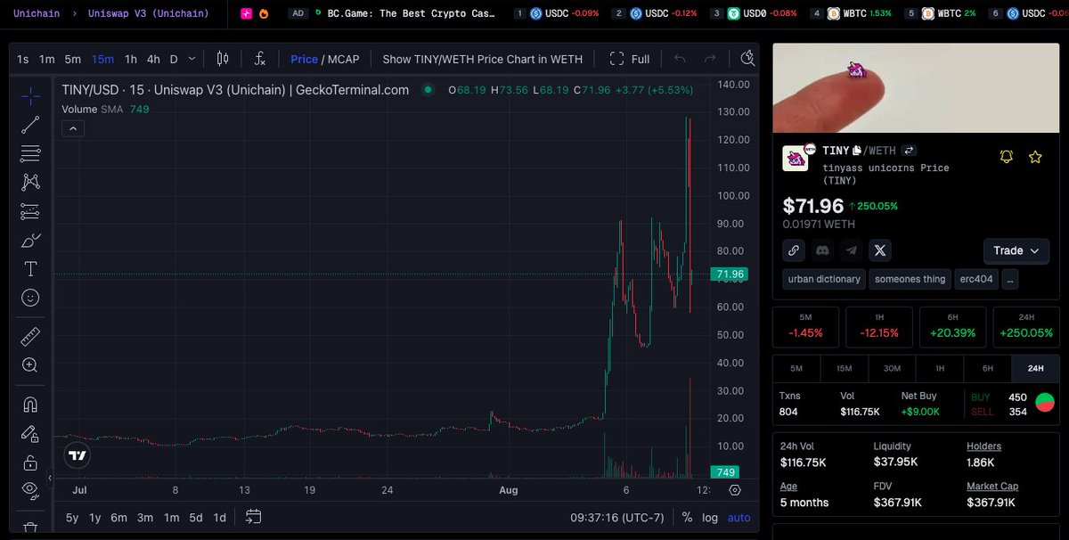1069x540 pixels.
Task: Open the chart time axis settings gear
Action: [x=735, y=489]
